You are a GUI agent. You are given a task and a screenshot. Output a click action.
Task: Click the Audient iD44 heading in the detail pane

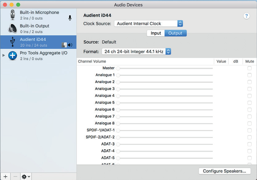pos(97,16)
